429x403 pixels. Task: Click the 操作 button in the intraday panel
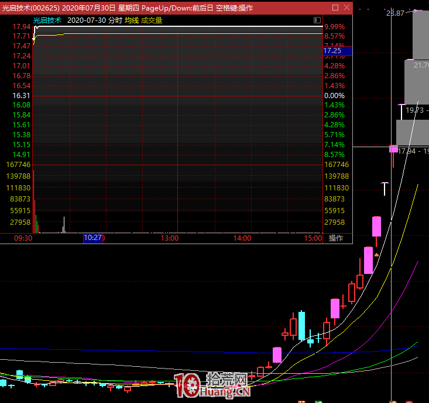click(x=336, y=238)
